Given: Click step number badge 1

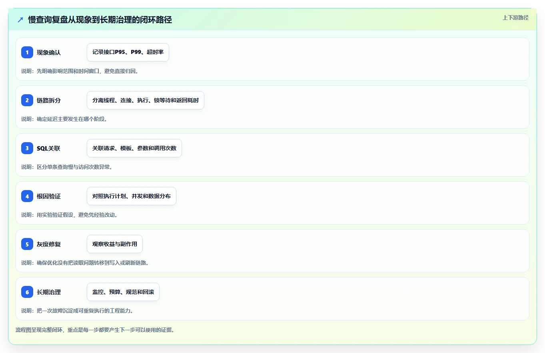Looking at the screenshot, I should (x=27, y=52).
